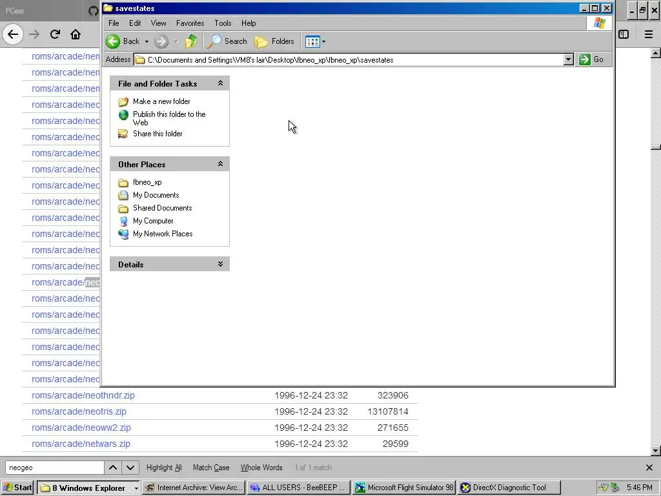Click the find bar input with neogeo
Screen dimensions: 661x496
pos(54,468)
